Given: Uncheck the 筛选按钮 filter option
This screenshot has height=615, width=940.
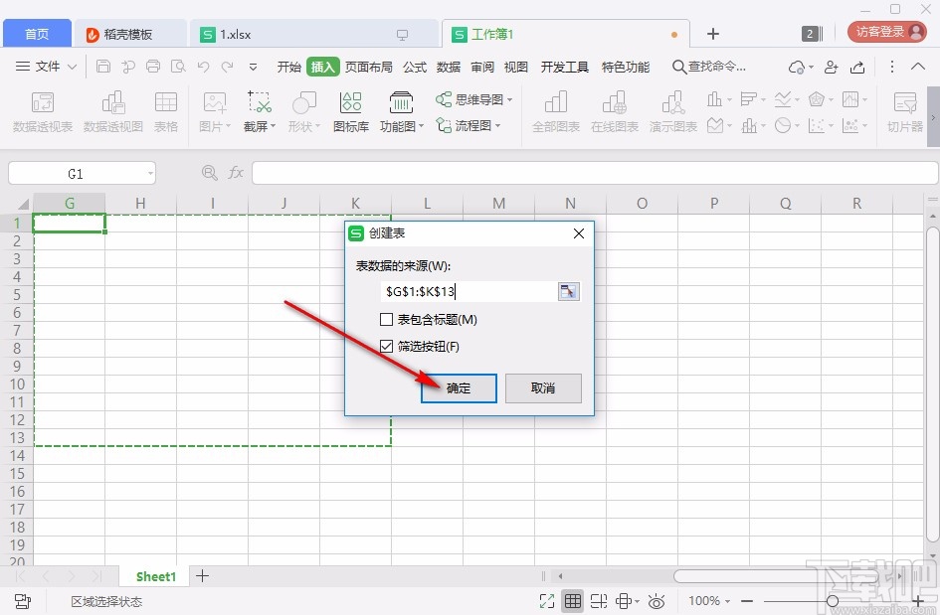Looking at the screenshot, I should point(387,347).
